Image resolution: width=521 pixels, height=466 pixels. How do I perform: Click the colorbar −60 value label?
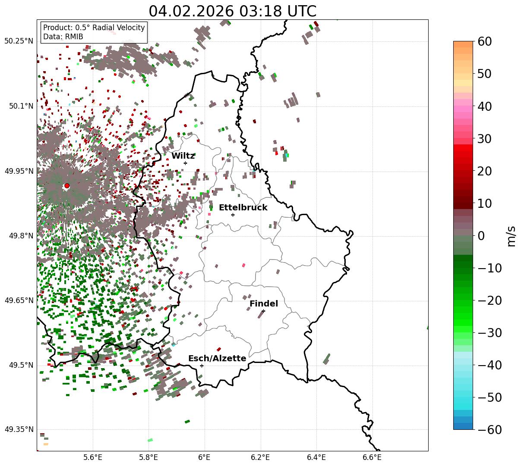(489, 429)
